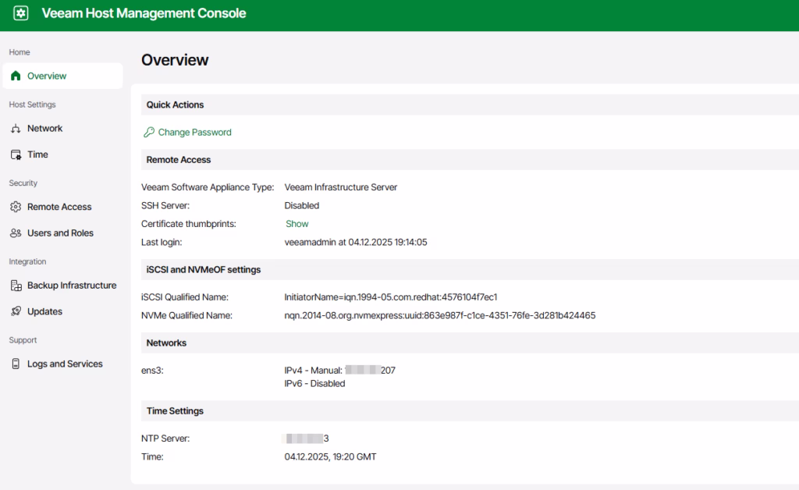The image size is (799, 490).
Task: Open the Remote Access menu item
Action: click(x=59, y=207)
